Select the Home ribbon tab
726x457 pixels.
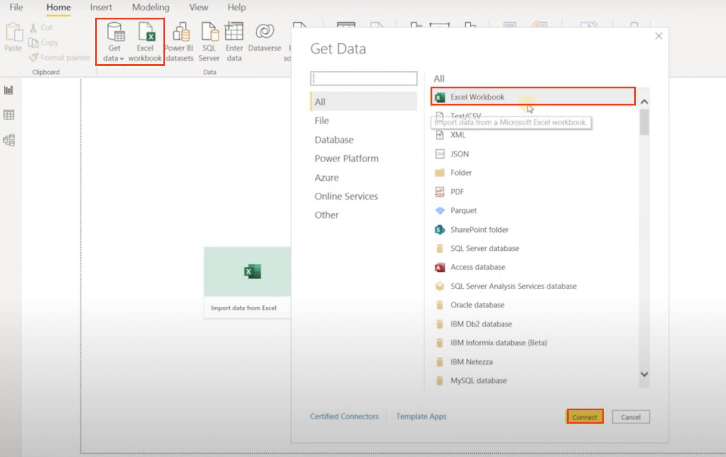(x=59, y=7)
